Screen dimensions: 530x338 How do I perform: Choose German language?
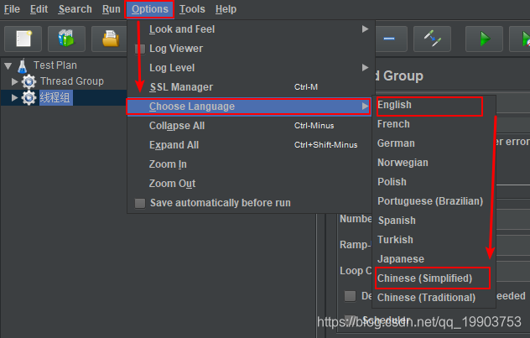coord(434,143)
